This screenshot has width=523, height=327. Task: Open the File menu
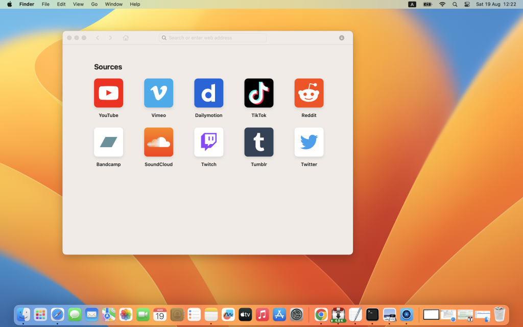click(45, 4)
